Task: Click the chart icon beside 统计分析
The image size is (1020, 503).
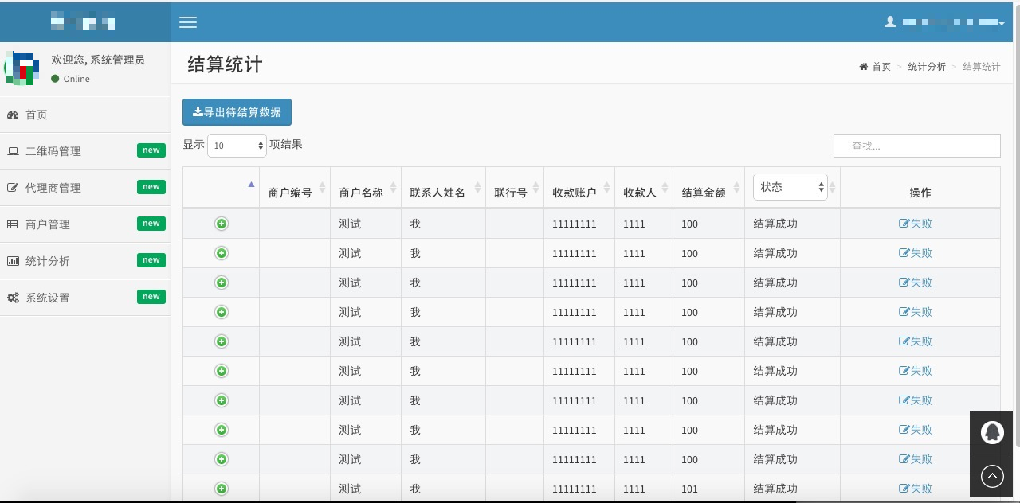Action: pos(13,261)
